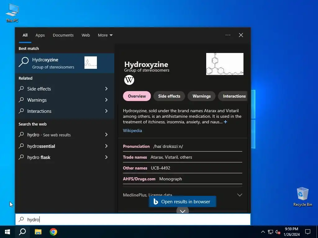Screen dimensions: 318x238
Task: Switch to the Documents search tab
Action: click(63, 35)
